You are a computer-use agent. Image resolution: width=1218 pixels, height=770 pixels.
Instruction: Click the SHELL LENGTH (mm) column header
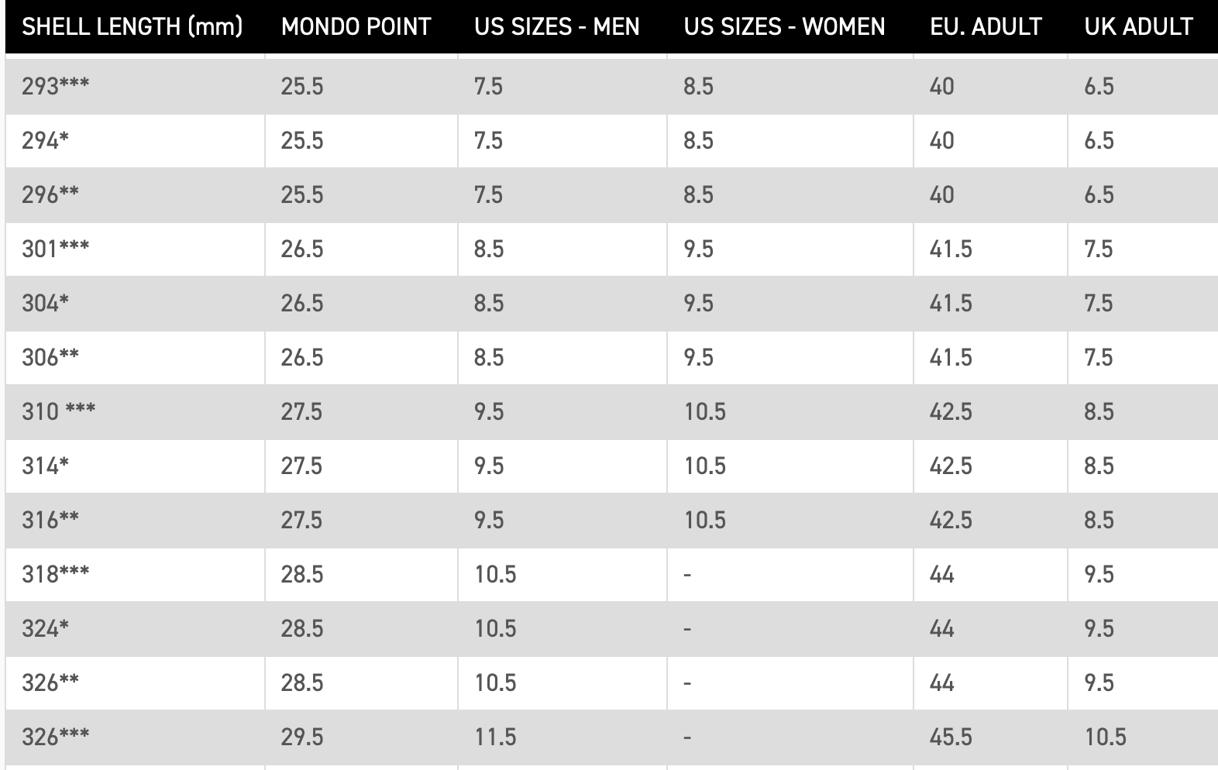click(132, 27)
